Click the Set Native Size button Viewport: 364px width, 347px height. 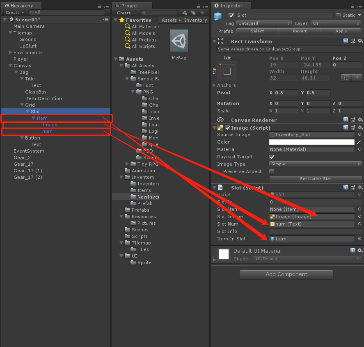click(x=316, y=178)
